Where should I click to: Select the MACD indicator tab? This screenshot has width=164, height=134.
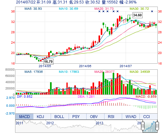click(x=24, y=116)
